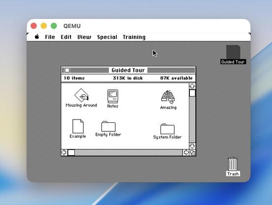This screenshot has height=205, width=272.
Task: Click the "10 items" text
Action: click(x=74, y=78)
